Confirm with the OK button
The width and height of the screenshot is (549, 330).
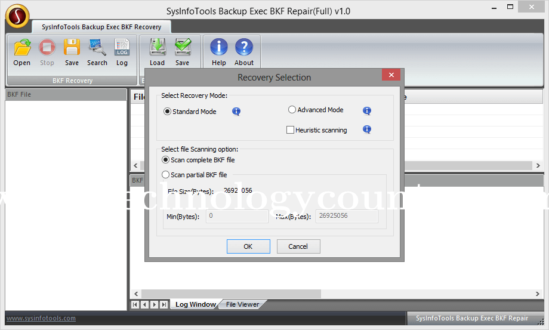pyautogui.click(x=248, y=246)
